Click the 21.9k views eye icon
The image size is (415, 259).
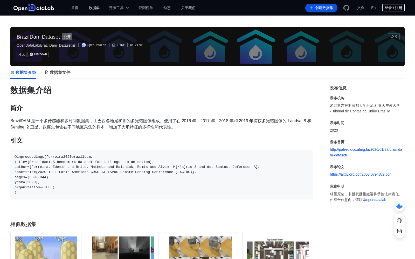132,45
